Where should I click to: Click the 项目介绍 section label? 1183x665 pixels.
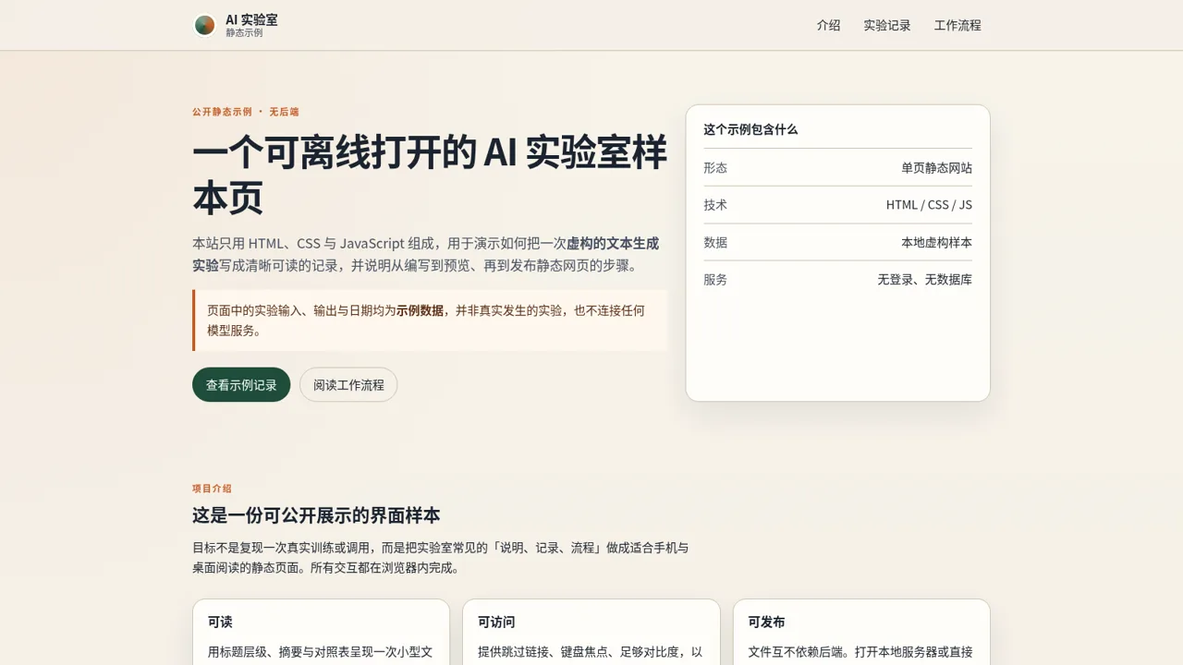click(x=212, y=489)
